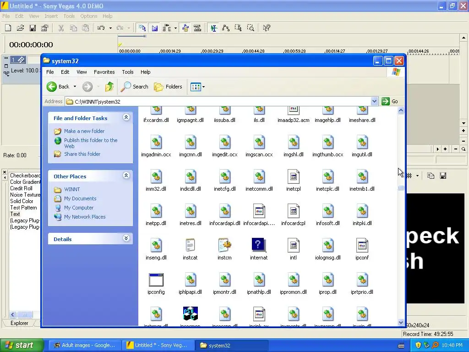Select the intl control panel file icon

click(x=294, y=246)
